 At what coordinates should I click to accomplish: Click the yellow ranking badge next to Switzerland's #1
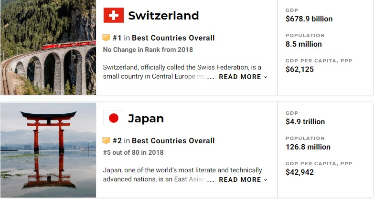tap(106, 38)
